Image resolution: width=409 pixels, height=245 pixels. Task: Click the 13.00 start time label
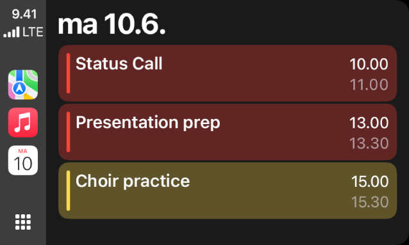369,123
